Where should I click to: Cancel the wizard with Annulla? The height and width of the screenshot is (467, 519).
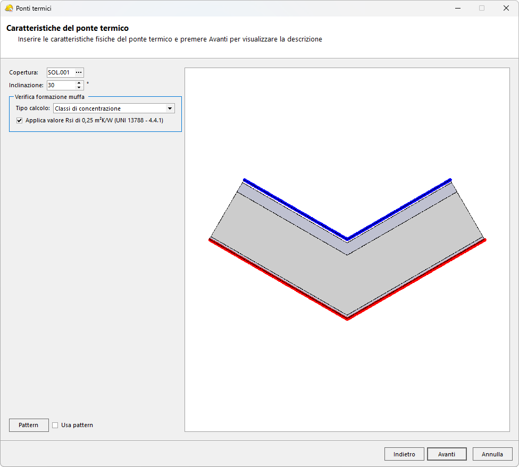coord(492,454)
